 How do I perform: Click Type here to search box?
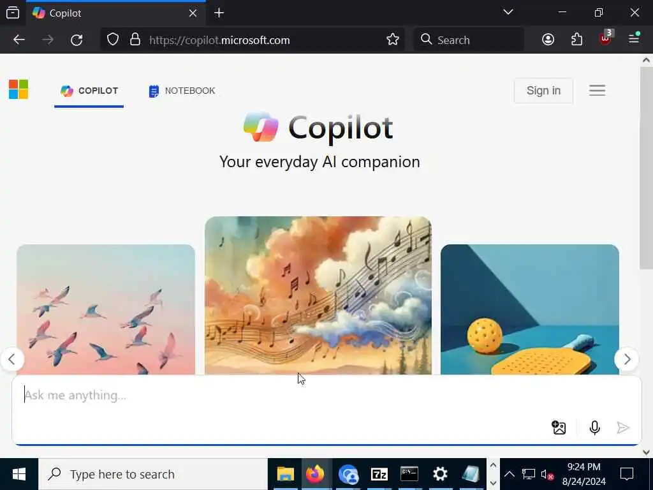[153, 474]
